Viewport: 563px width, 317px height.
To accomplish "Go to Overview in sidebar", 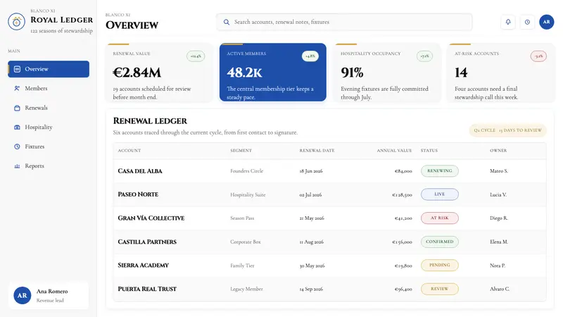I will pyautogui.click(x=49, y=69).
